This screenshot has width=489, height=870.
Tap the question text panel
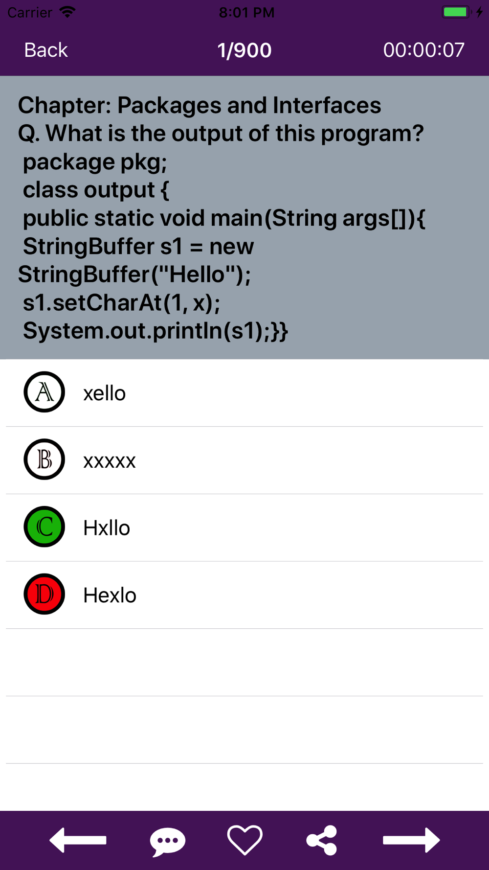click(x=244, y=217)
